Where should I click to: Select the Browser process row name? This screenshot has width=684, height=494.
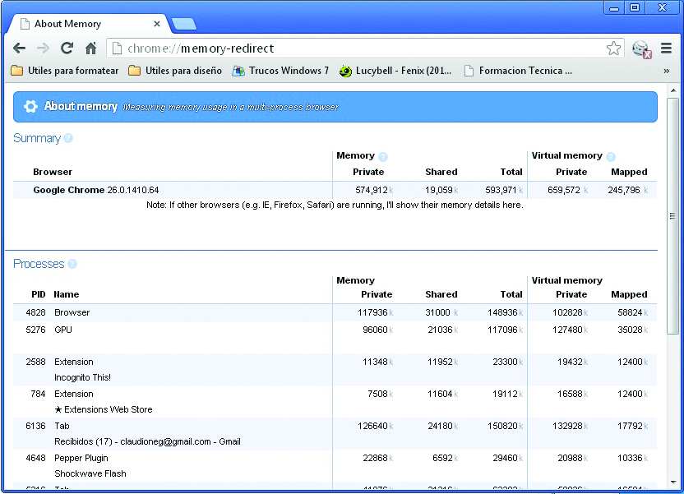coord(72,312)
